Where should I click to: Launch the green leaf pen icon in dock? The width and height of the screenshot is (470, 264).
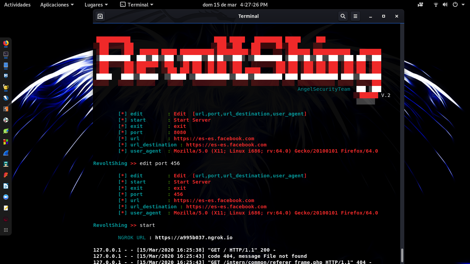tap(6, 131)
